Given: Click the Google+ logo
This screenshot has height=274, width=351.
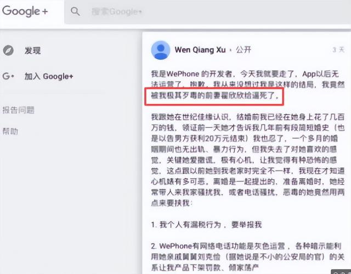Looking at the screenshot, I should point(25,11).
